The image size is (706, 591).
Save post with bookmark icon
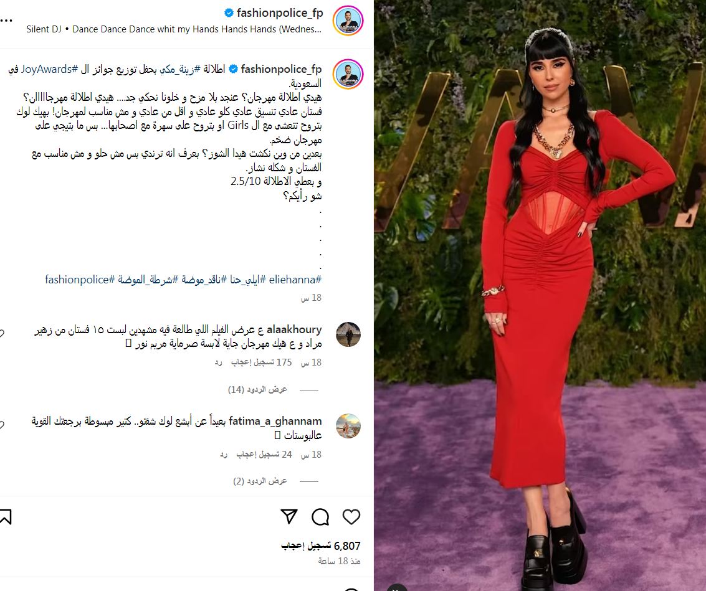pos(6,517)
